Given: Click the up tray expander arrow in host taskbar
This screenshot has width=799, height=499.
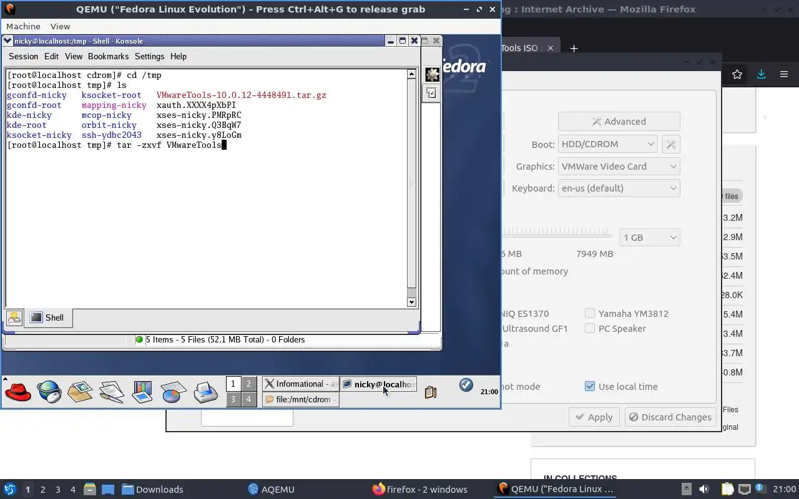Looking at the screenshot, I should [686, 489].
